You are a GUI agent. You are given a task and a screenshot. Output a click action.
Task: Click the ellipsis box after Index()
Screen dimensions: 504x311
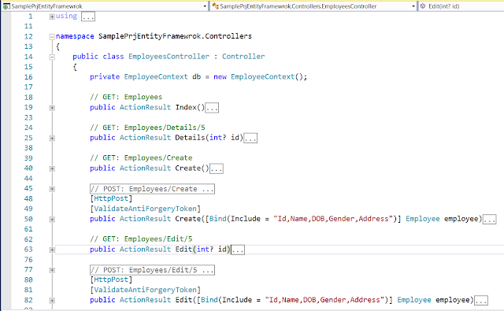point(212,108)
